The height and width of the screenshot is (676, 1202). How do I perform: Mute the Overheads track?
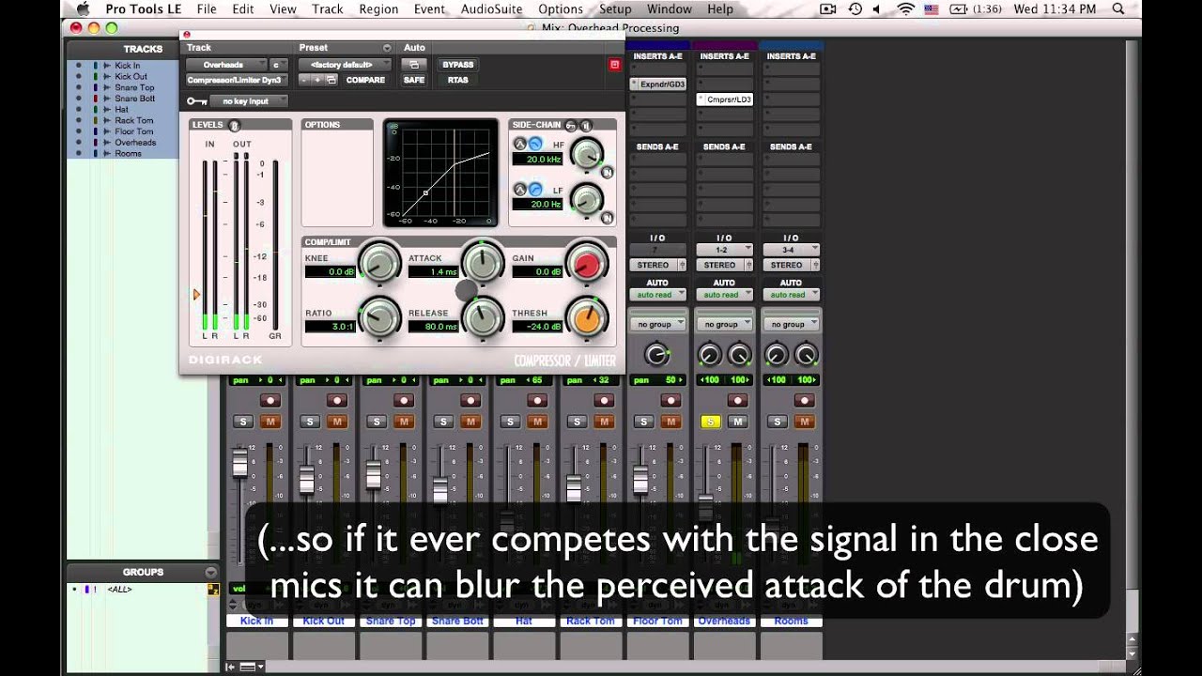click(737, 422)
